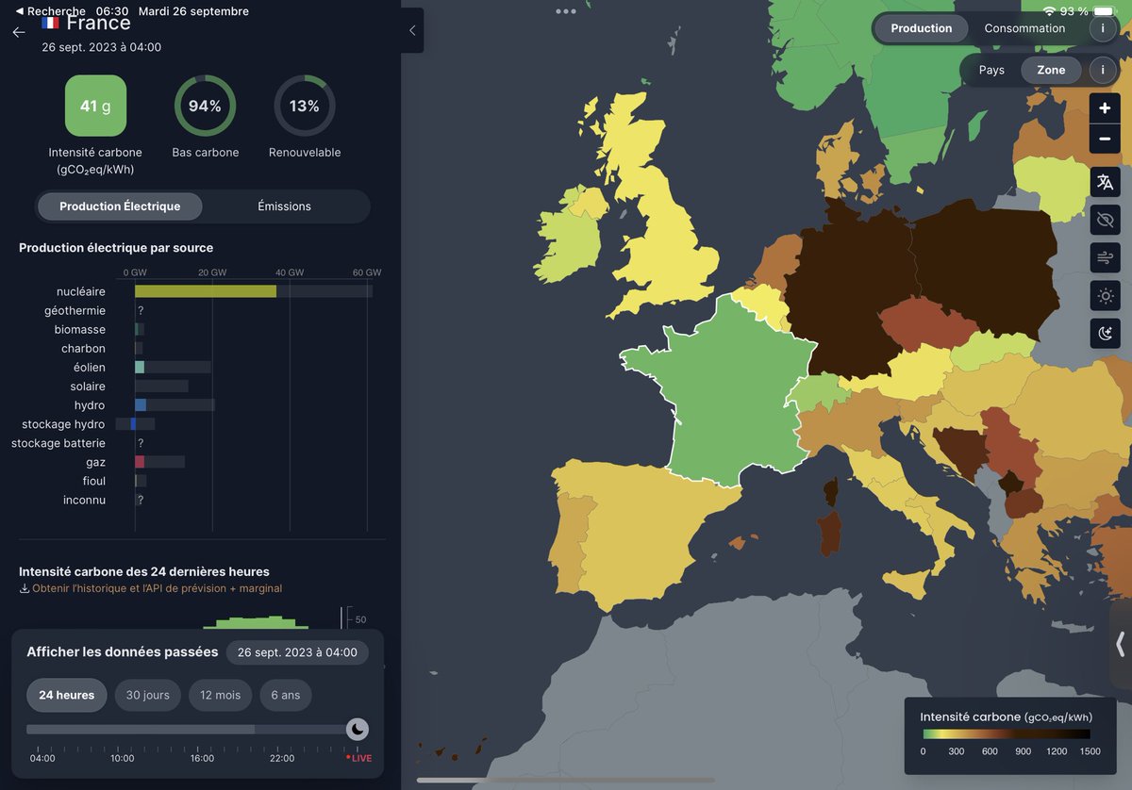
Task: Open the side handle on the right edge
Action: tap(1120, 644)
